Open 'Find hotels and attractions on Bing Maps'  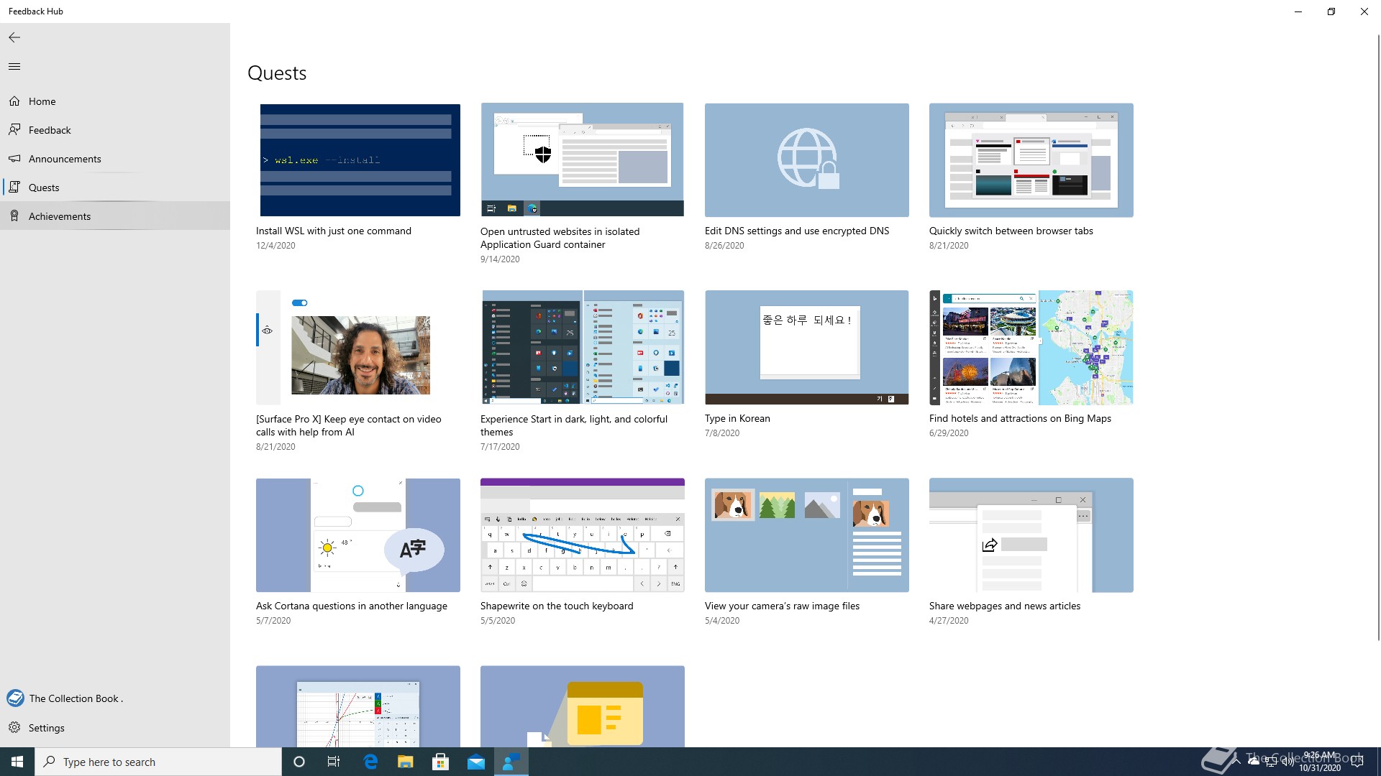tap(1020, 418)
